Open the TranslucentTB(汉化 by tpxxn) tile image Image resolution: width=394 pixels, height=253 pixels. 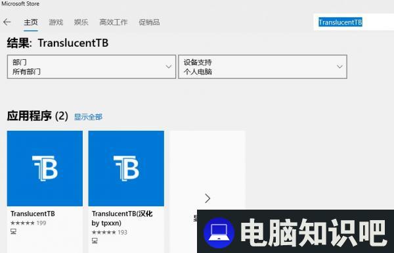126,168
